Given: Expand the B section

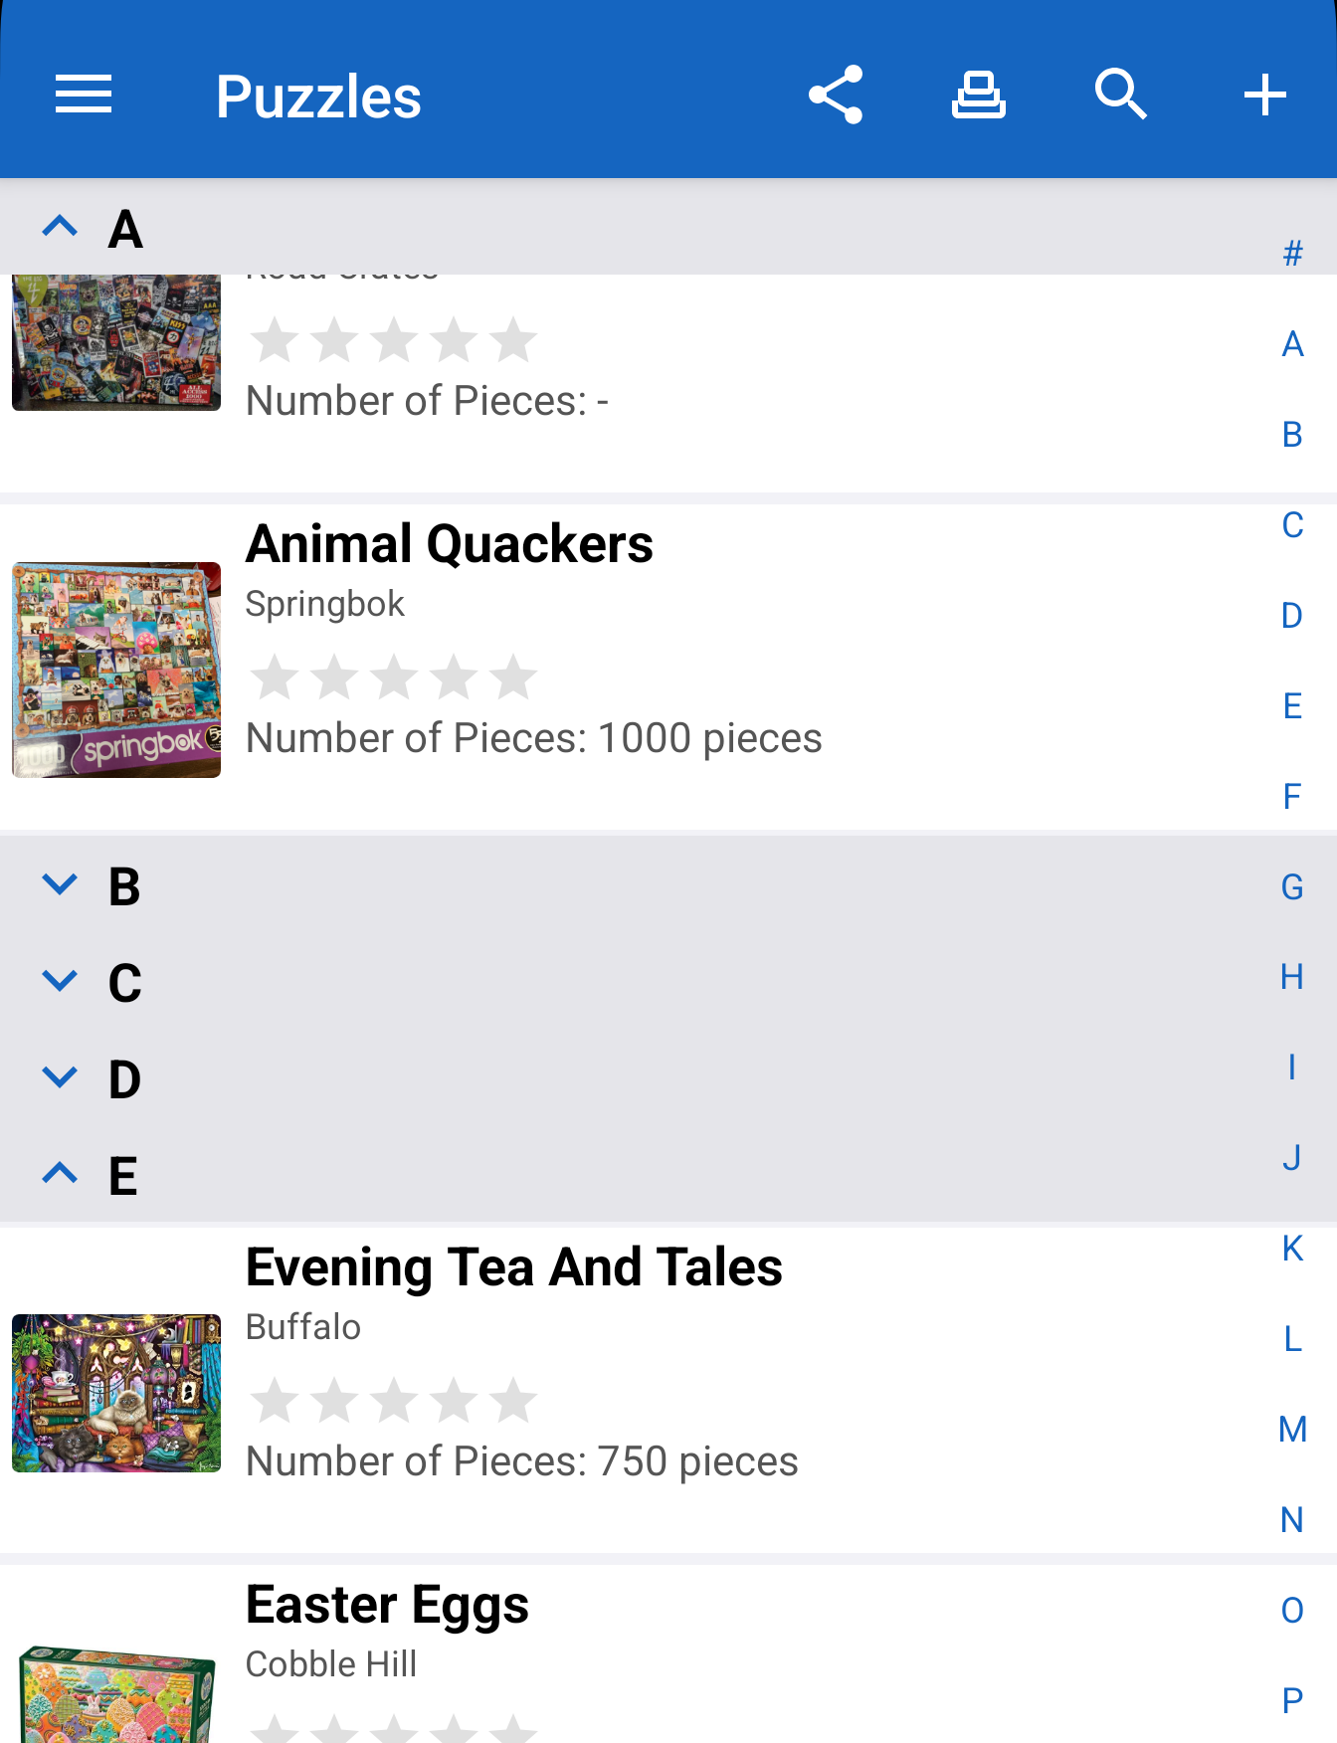Looking at the screenshot, I should click(x=61, y=885).
